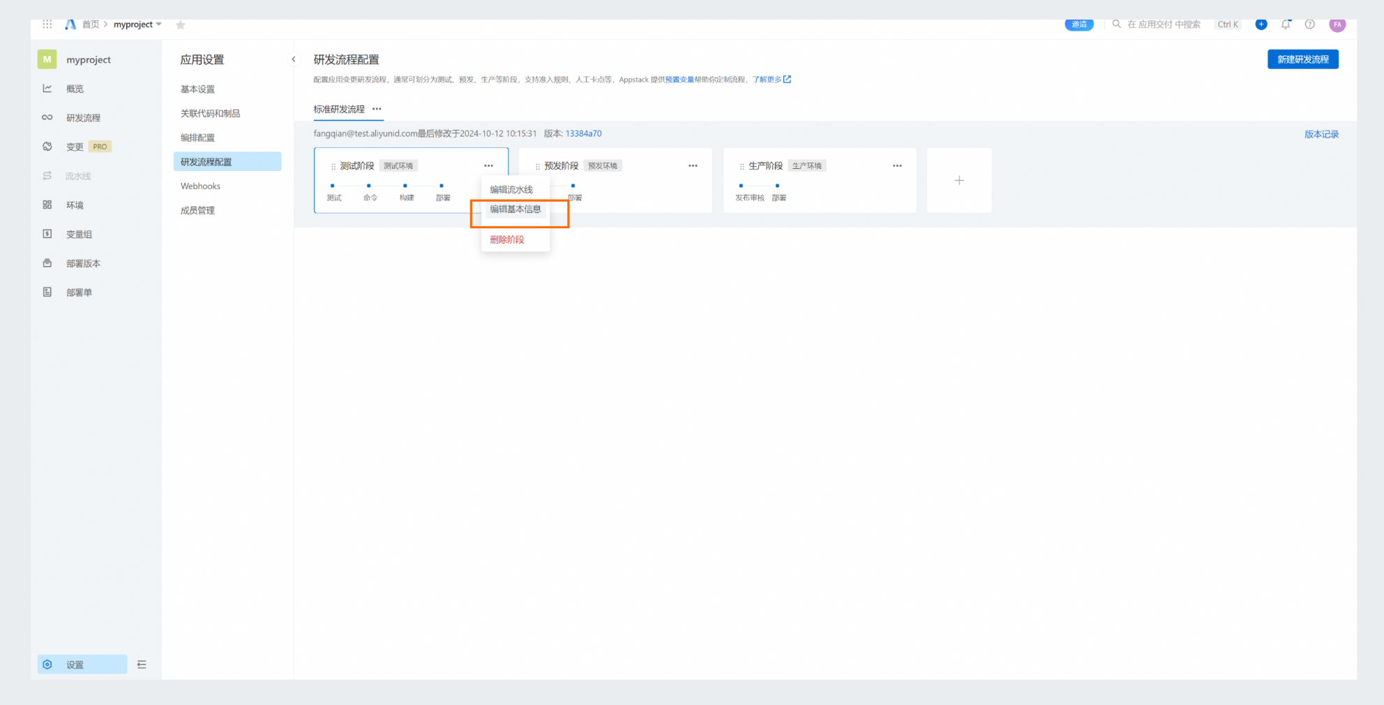Click the 生产阶段 drag handle
Image resolution: width=1384 pixels, height=705 pixels.
click(742, 166)
